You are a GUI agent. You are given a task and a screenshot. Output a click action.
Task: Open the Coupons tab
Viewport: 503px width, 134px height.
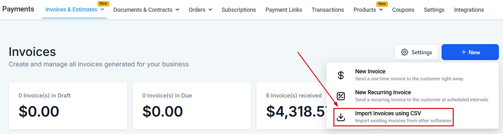403,10
